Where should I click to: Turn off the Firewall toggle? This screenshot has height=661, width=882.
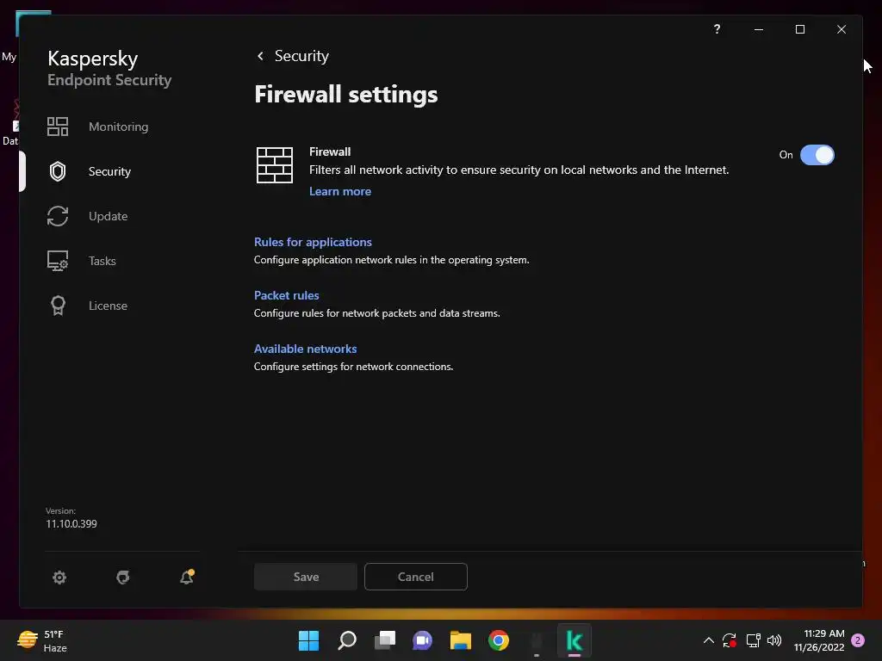(817, 155)
